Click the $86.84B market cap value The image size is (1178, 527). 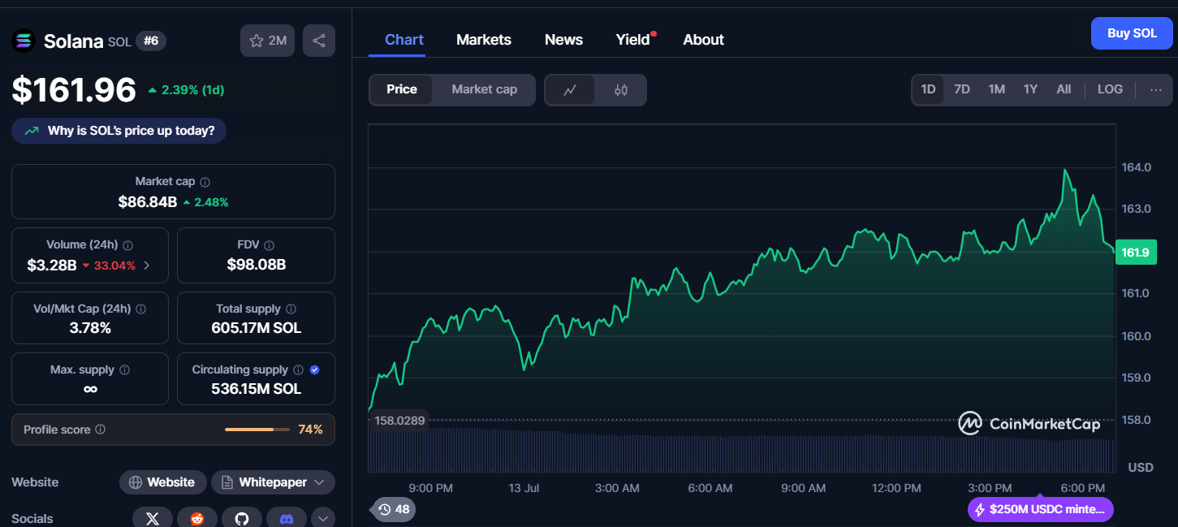click(148, 202)
